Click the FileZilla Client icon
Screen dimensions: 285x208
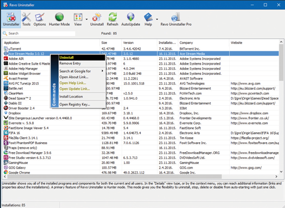tap(6, 138)
